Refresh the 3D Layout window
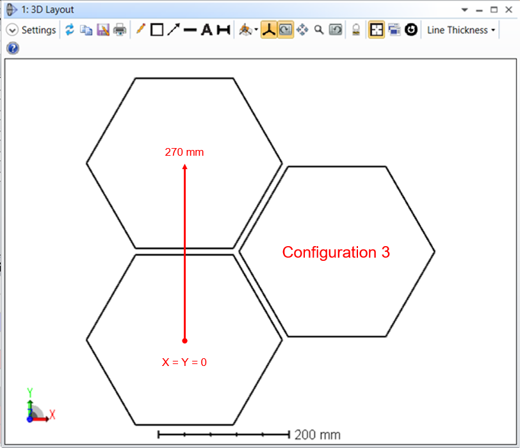520x448 pixels. coord(70,30)
